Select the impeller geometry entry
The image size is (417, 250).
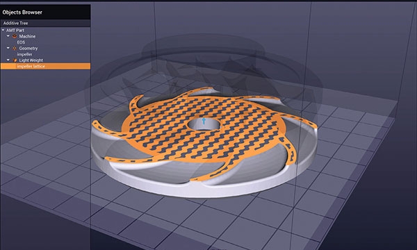tap(25, 54)
